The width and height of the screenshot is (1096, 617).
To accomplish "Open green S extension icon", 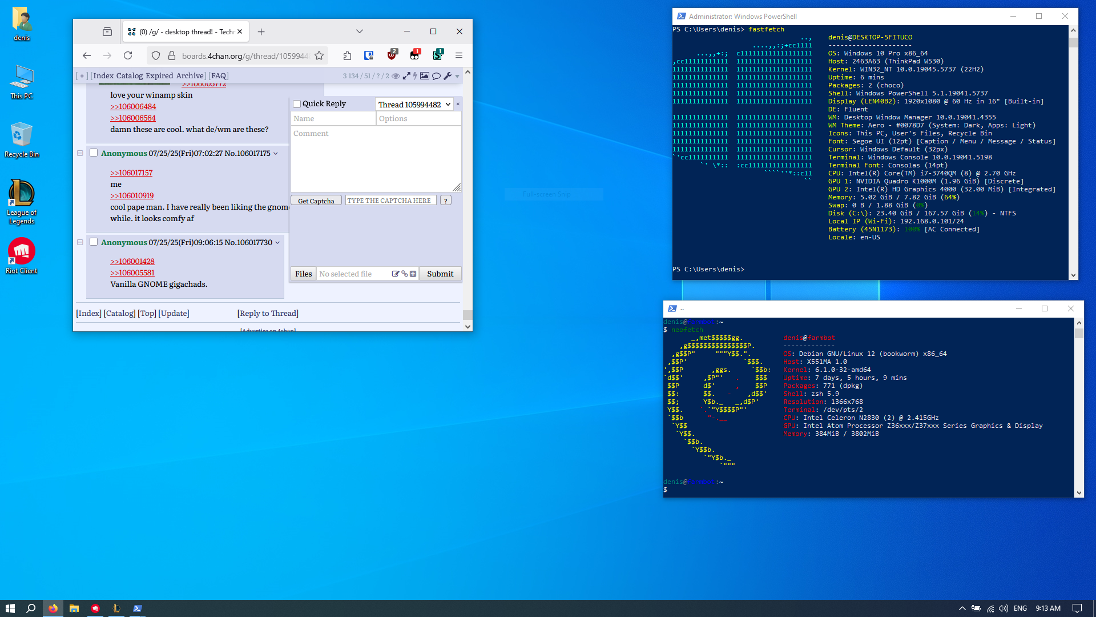I will coord(437,55).
